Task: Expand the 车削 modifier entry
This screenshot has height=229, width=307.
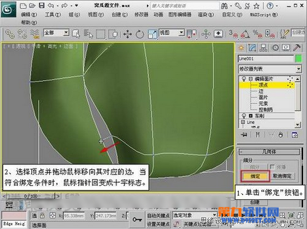Action: point(251,116)
